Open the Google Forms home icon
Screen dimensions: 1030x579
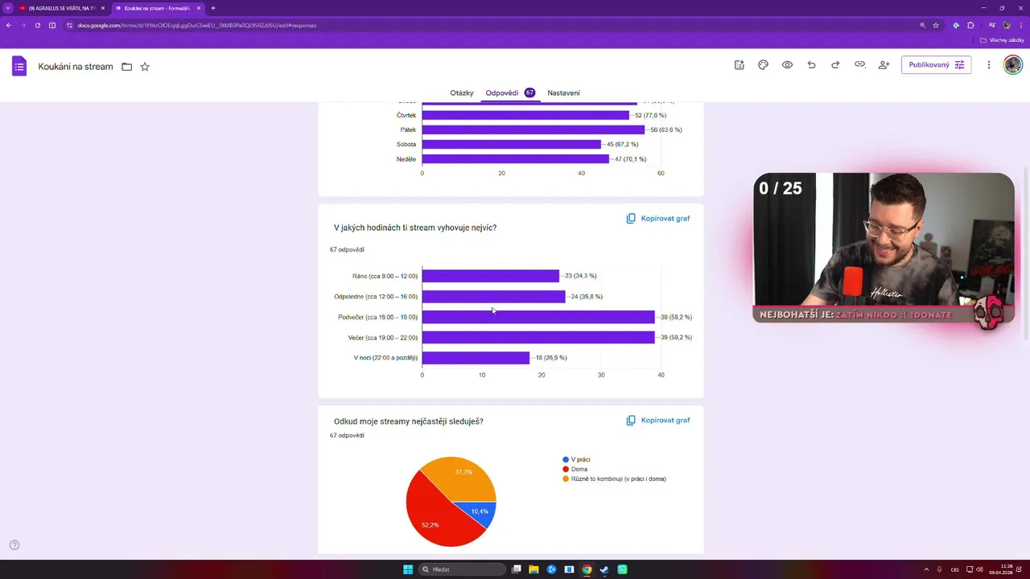19,66
